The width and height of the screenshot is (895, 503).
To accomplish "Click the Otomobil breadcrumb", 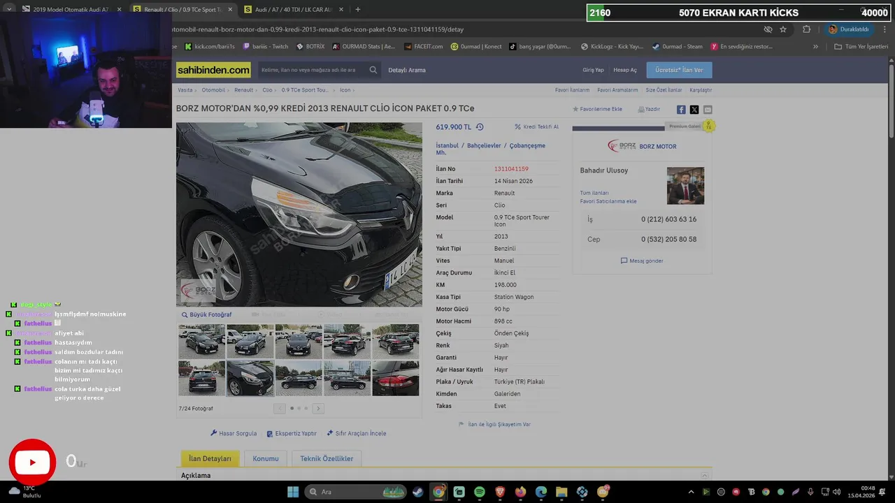I will click(x=213, y=90).
